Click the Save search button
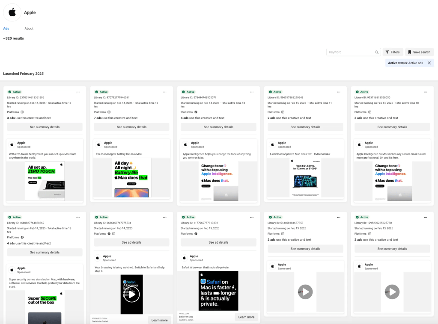The width and height of the screenshot is (438, 324). pyautogui.click(x=419, y=52)
